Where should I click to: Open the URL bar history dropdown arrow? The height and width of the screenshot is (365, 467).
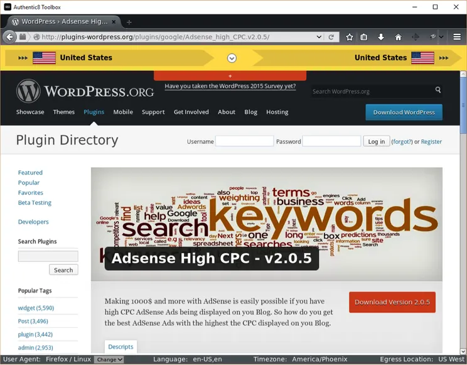coord(319,37)
